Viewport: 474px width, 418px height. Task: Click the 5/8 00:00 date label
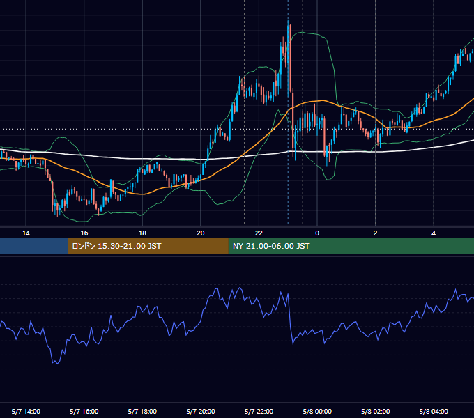point(317,411)
